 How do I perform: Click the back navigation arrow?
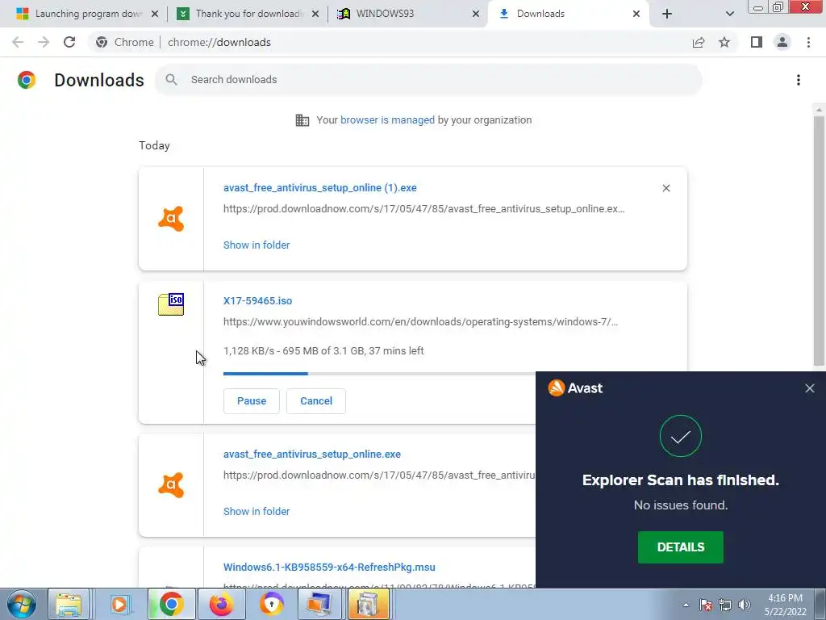18,42
